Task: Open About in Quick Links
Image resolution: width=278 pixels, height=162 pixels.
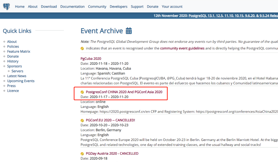Action: [12, 42]
